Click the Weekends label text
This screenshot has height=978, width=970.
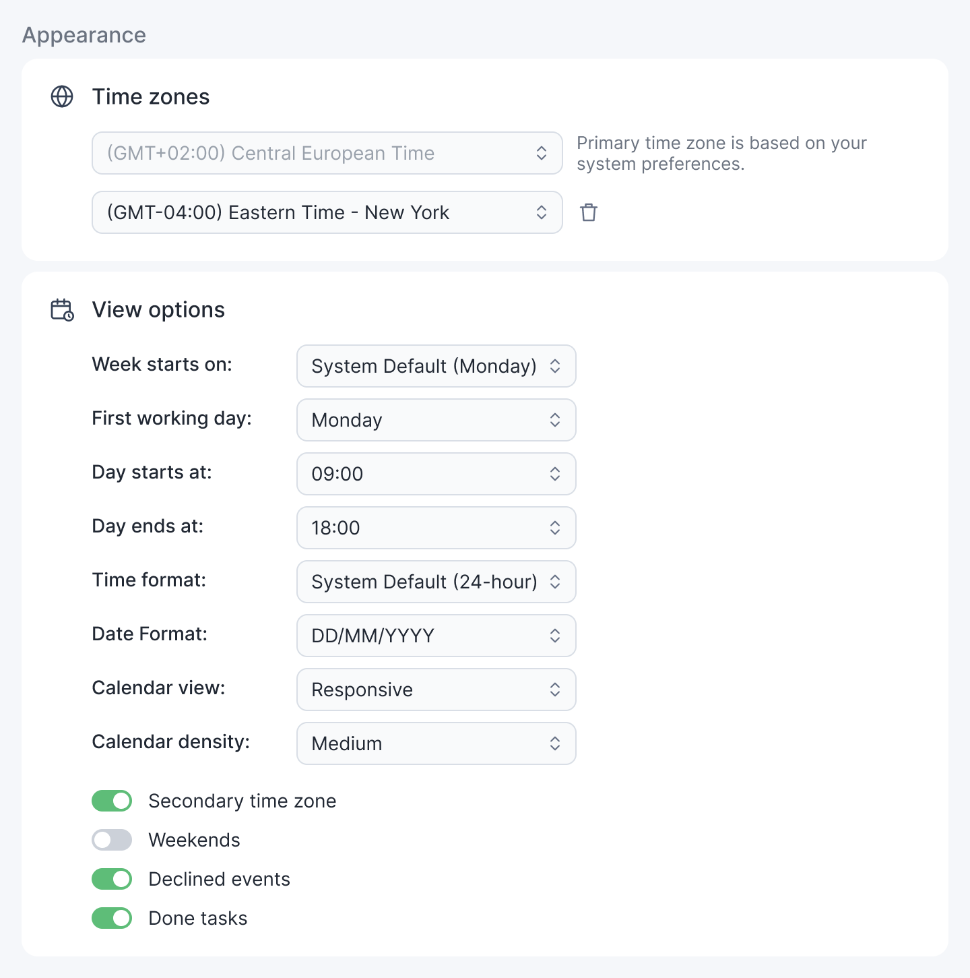(x=195, y=840)
